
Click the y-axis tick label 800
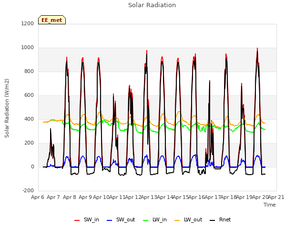[x=29, y=72]
